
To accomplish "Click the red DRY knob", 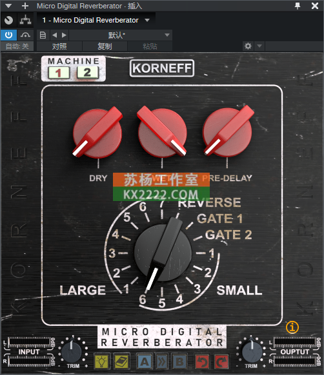I will 97,133.
